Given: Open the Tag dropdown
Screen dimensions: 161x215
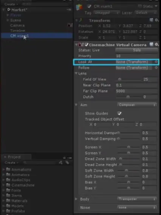Looking at the screenshot, I should coord(106,13).
